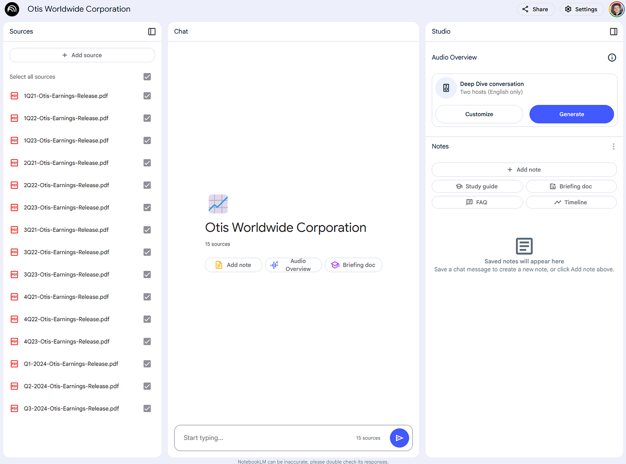Uncheck 1Q21-Otis-Earnings-Release.pdf source checkbox

click(147, 96)
